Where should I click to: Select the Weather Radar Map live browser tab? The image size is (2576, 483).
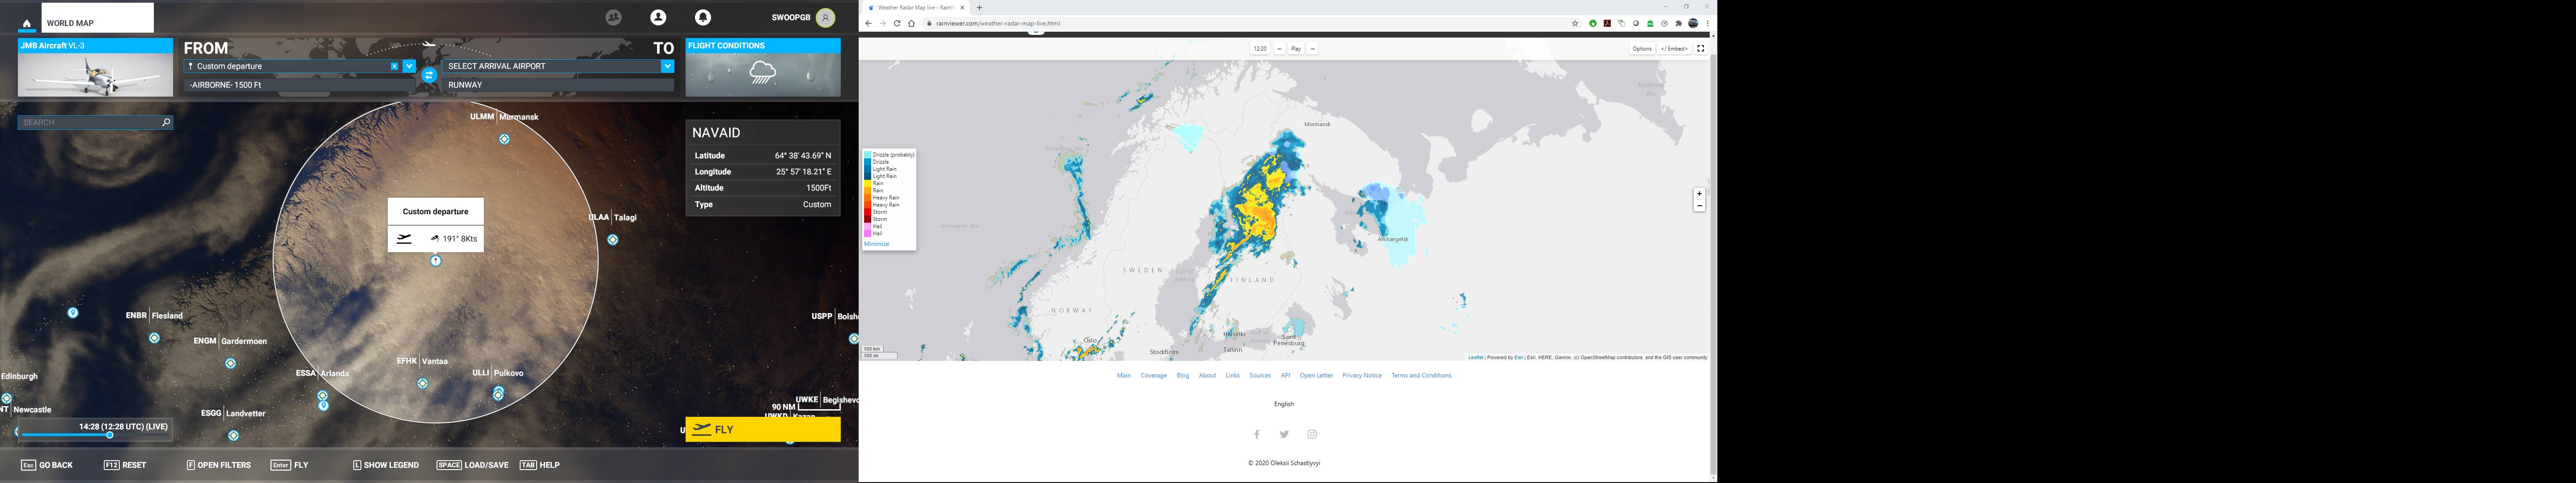915,7
